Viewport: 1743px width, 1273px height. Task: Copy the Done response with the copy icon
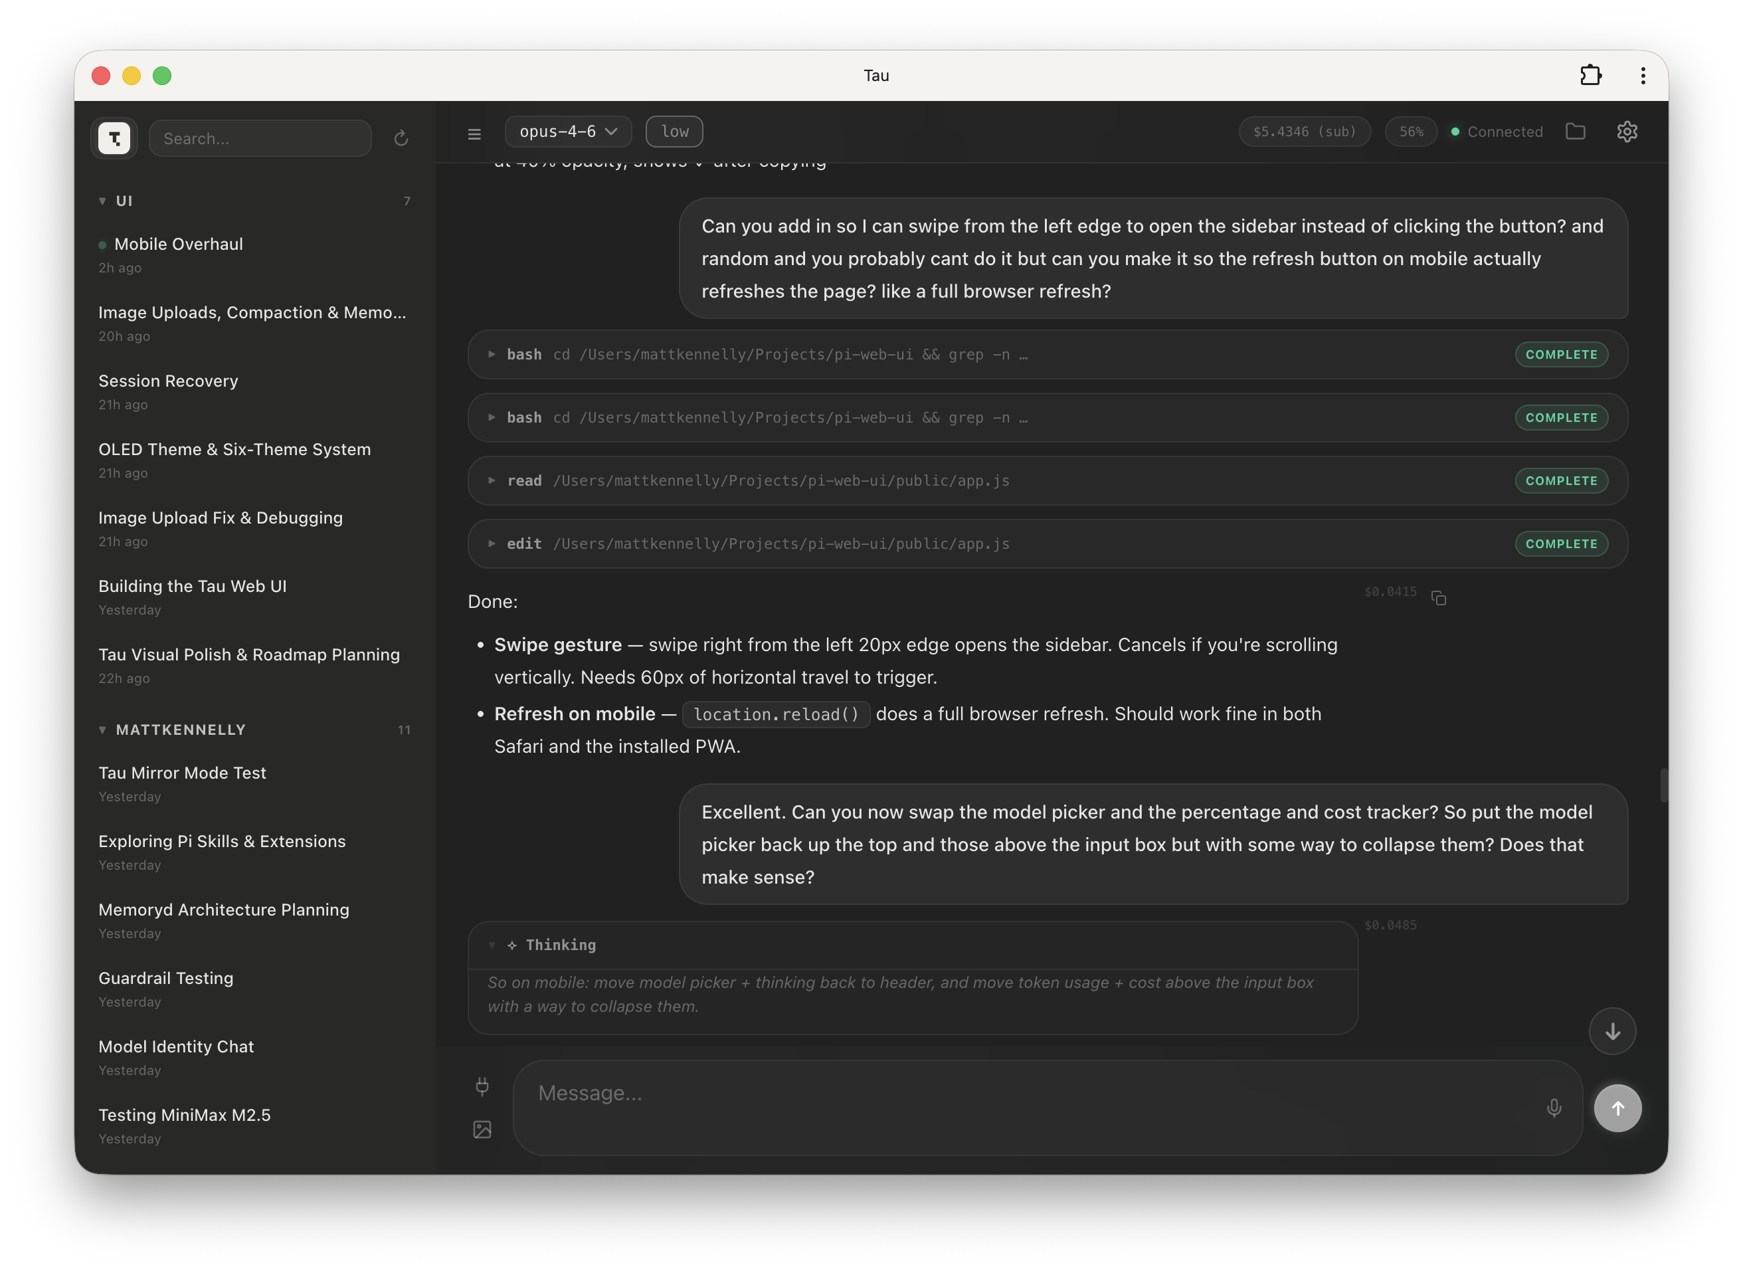[x=1438, y=598]
